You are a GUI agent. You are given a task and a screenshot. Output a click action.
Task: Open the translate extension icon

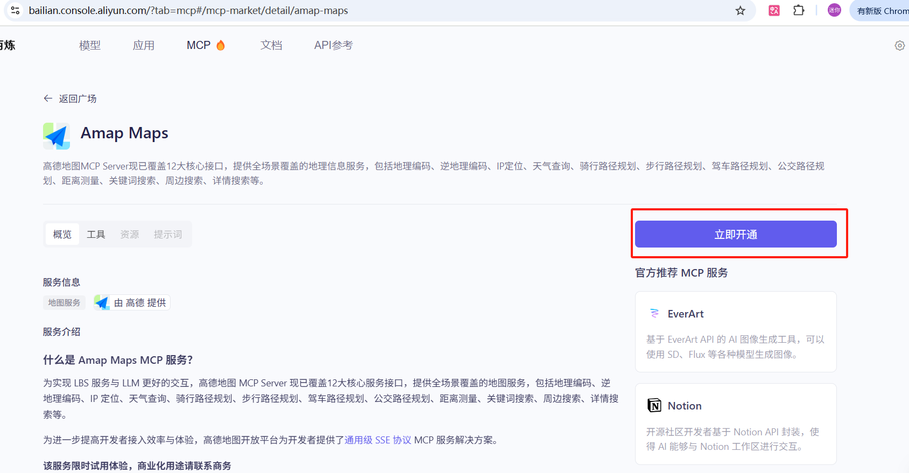pyautogui.click(x=774, y=10)
